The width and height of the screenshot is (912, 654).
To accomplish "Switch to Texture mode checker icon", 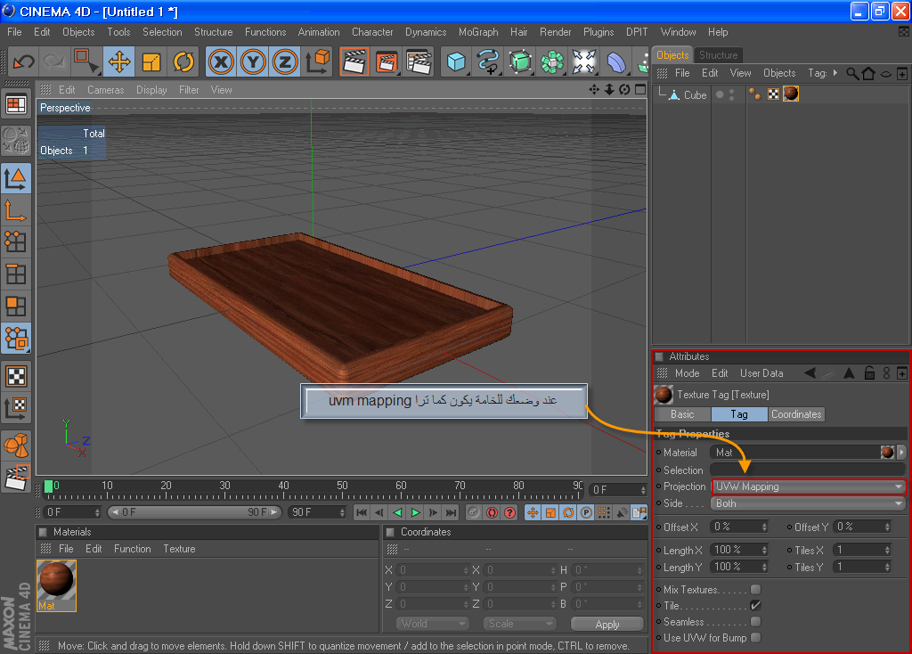I will (x=16, y=376).
